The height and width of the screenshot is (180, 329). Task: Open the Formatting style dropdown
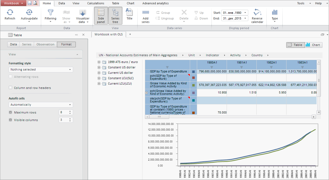(x=41, y=69)
